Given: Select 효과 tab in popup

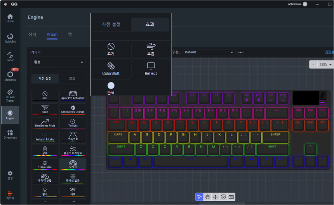Looking at the screenshot, I should 150,24.
